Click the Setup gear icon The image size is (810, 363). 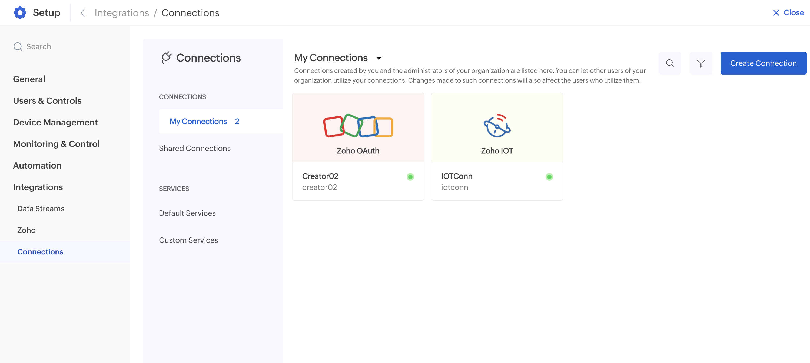pos(20,13)
